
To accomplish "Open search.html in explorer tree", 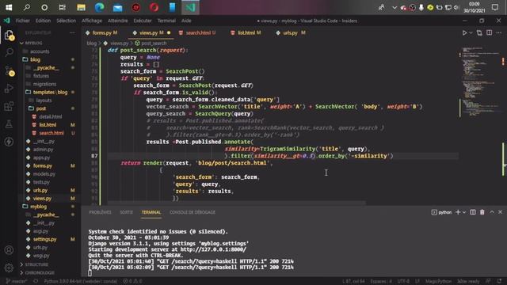I will coord(51,133).
